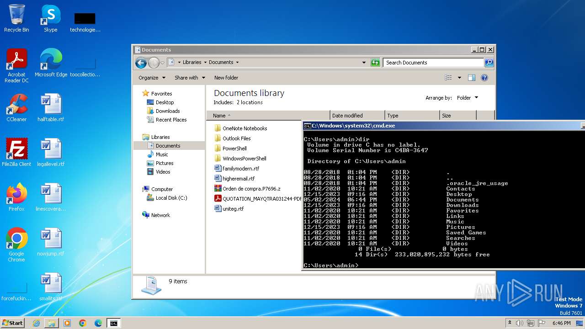Open Explorer help button
585x329 pixels.
484,78
